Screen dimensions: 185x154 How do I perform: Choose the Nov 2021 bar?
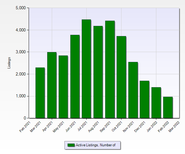coord(133,90)
